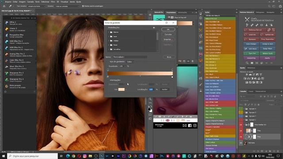Launch Silver Efex Pro 3
Viewport: 283px width, 159px height.
(x=19, y=67)
